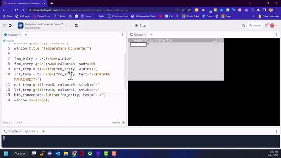Stop the running repl

[140, 25]
